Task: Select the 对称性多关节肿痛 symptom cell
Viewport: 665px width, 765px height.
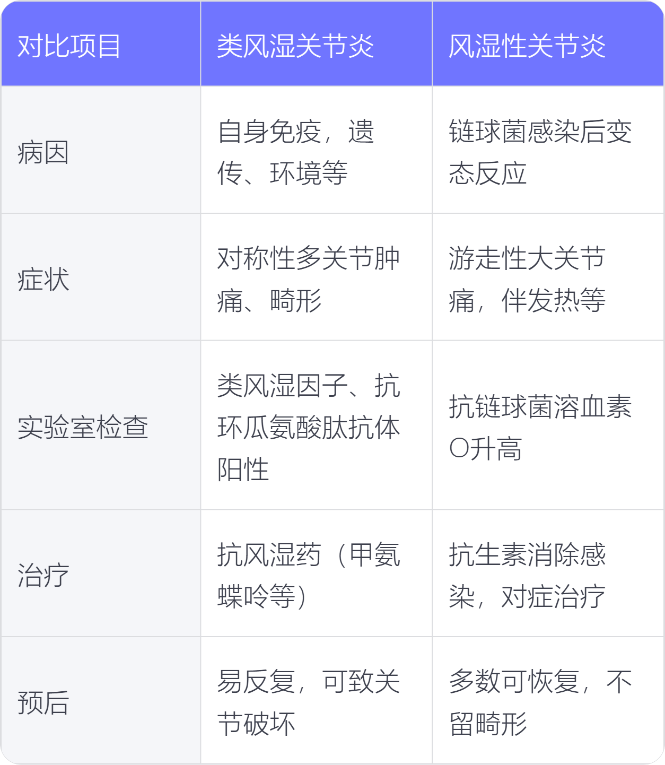Action: [x=309, y=280]
